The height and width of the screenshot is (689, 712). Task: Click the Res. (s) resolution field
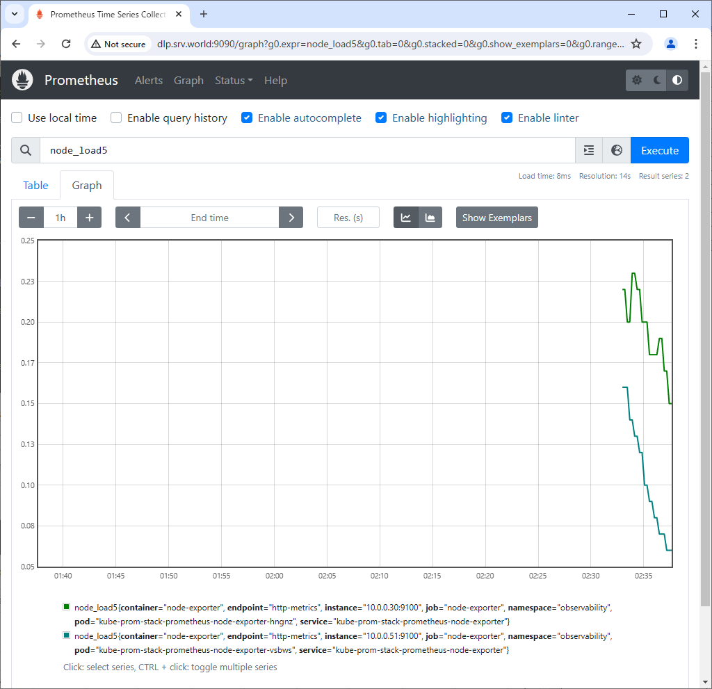coord(348,218)
